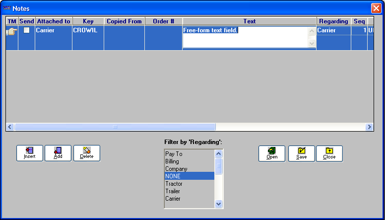The image size is (385, 220).
Task: Click the grid's horizontal scrollbar thumb
Action: coord(115,127)
